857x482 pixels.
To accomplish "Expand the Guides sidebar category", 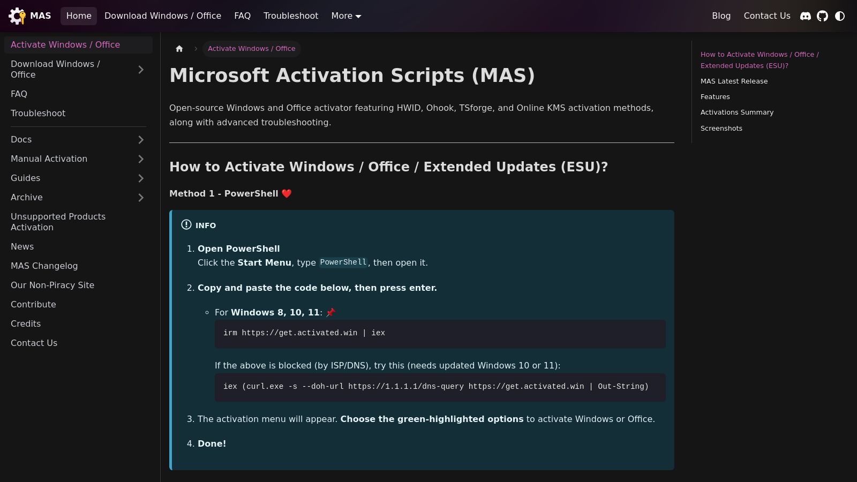I will pos(141,178).
